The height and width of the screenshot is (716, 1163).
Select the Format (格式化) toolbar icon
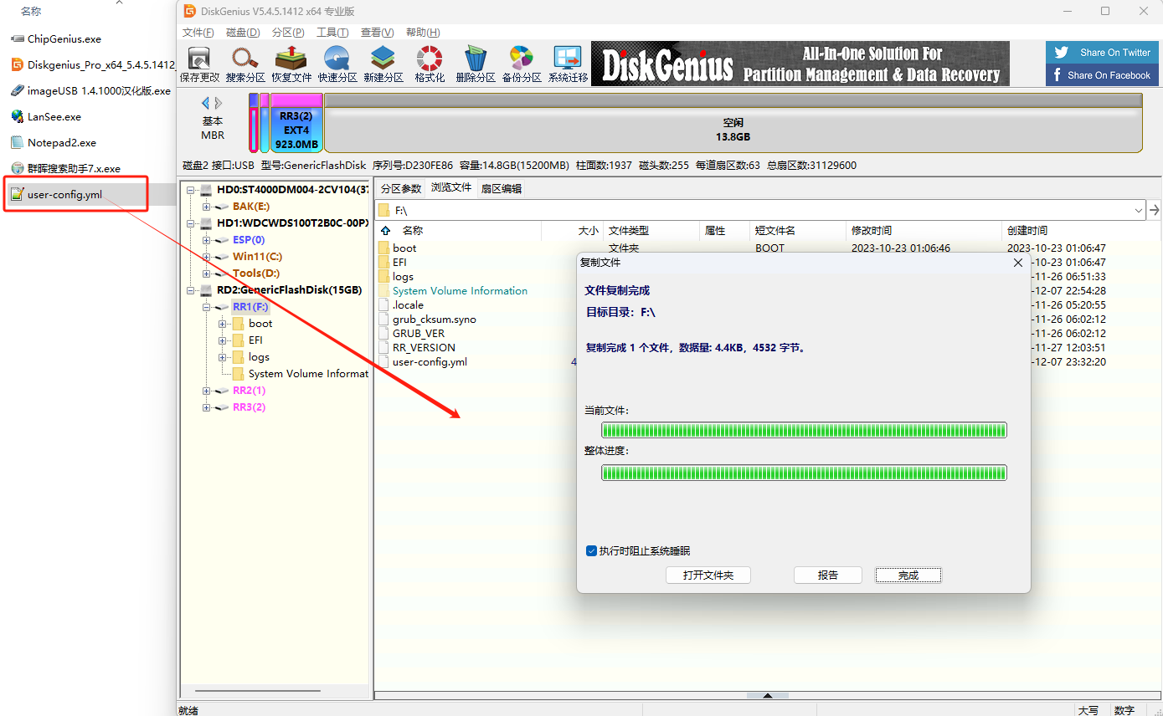430,63
